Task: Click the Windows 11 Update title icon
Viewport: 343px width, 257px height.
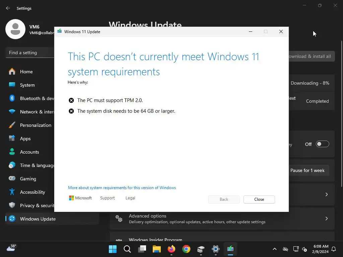Action: coord(60,31)
